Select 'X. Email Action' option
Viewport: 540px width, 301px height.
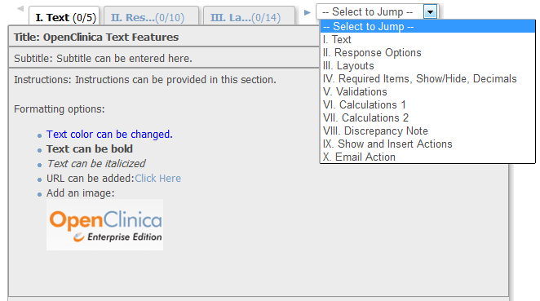[x=427, y=157]
